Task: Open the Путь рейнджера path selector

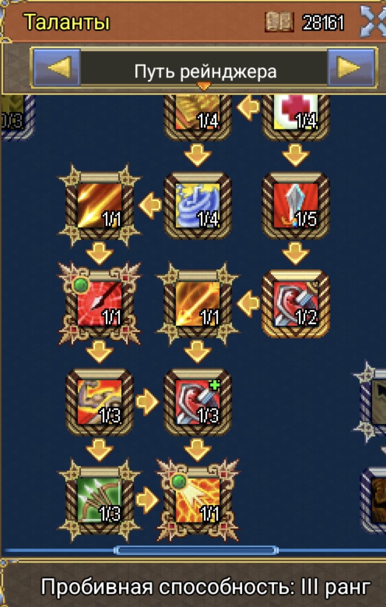Action: pyautogui.click(x=204, y=70)
